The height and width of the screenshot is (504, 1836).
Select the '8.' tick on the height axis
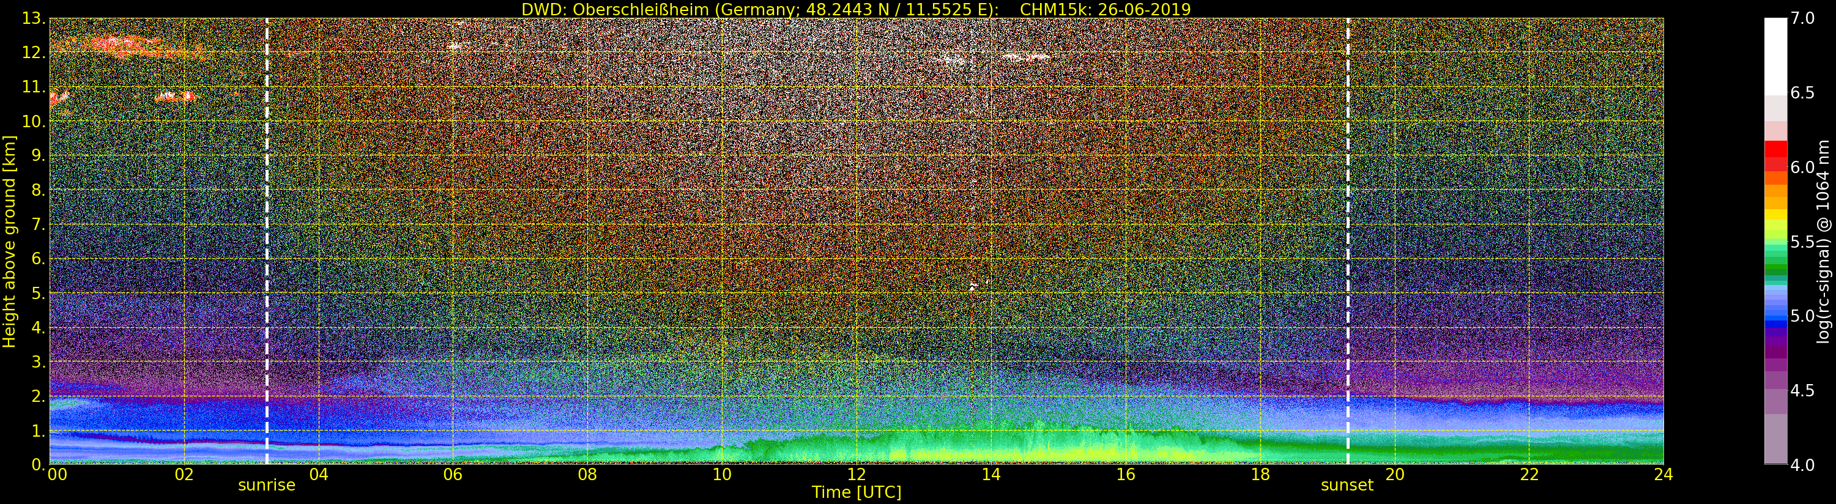39,190
